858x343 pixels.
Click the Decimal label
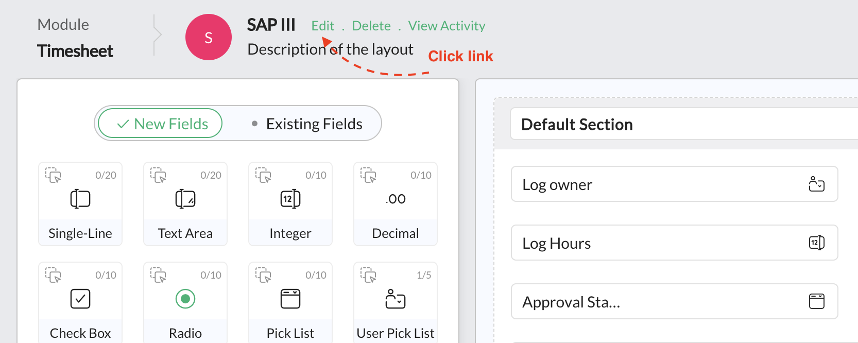[396, 233]
